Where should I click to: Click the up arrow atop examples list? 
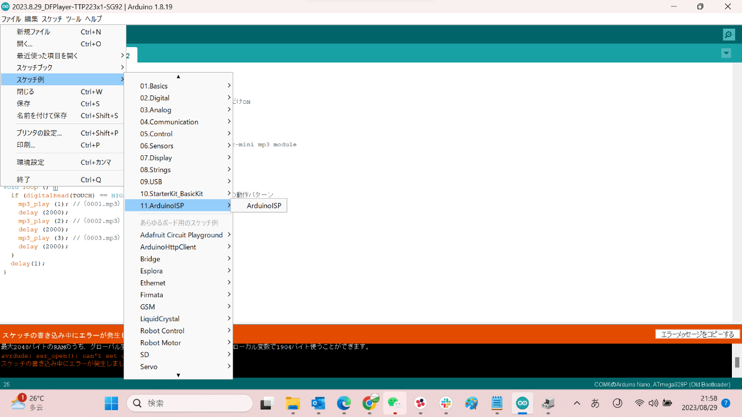[178, 76]
